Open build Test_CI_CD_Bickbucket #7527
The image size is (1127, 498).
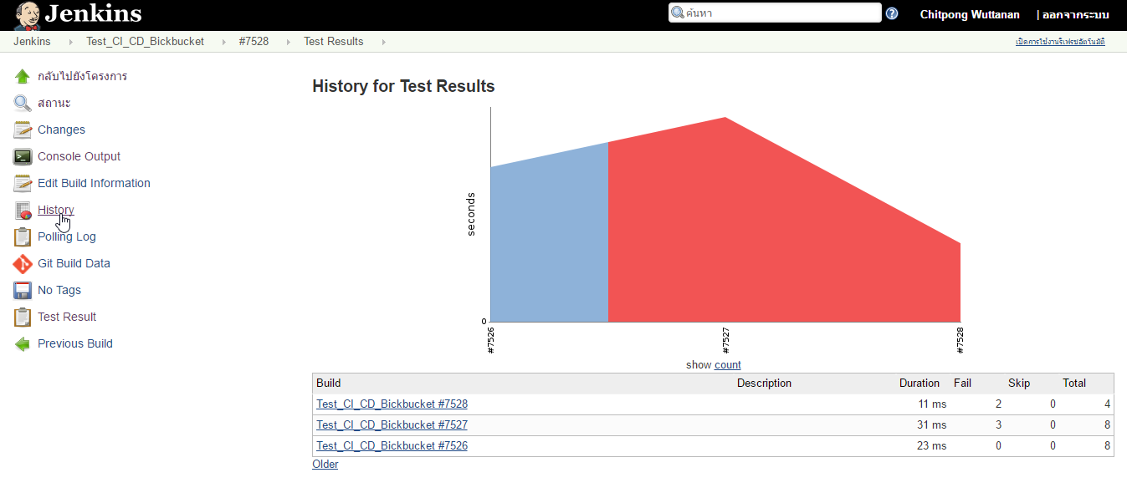tap(392, 424)
